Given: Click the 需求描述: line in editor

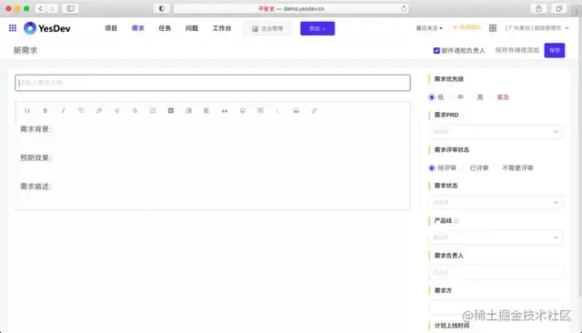Looking at the screenshot, I should tap(35, 187).
